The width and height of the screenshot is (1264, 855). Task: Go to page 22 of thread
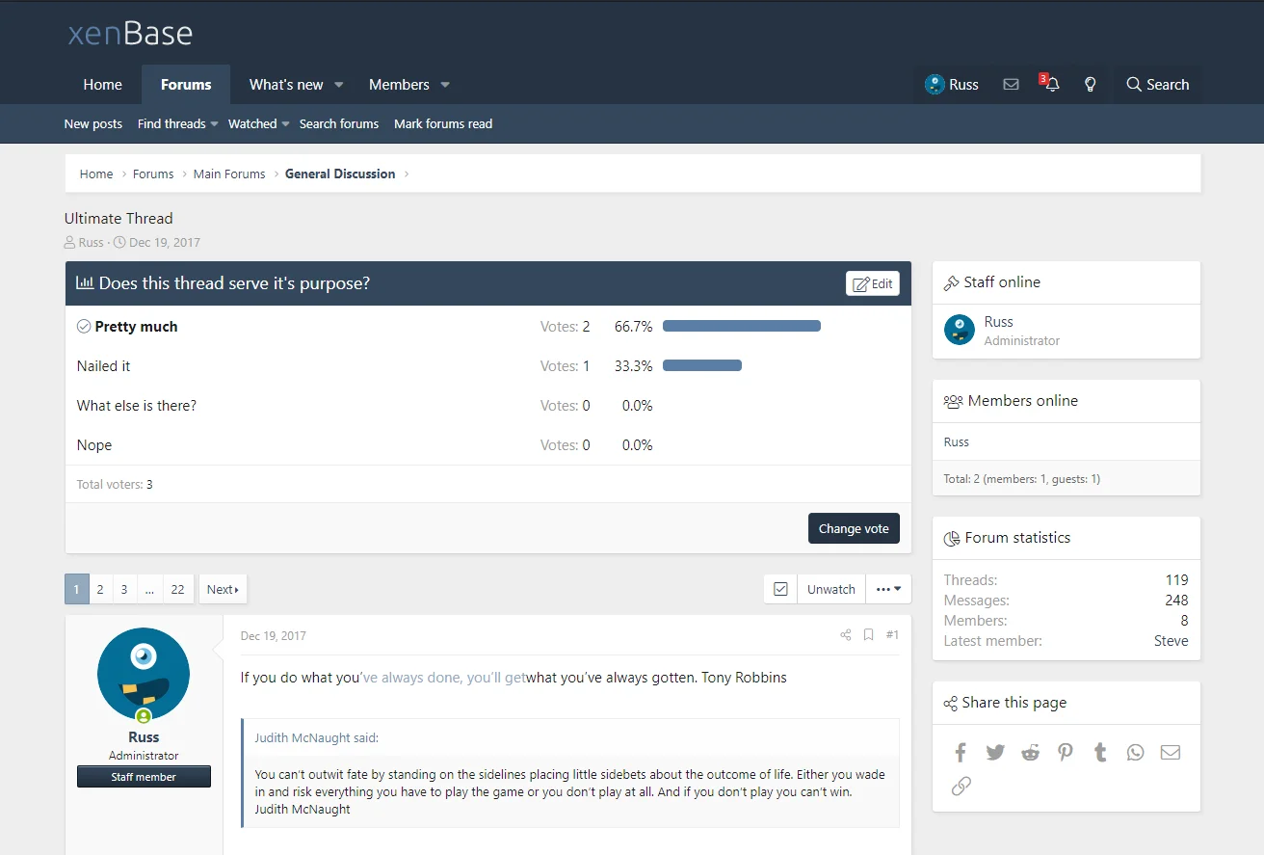coord(177,589)
